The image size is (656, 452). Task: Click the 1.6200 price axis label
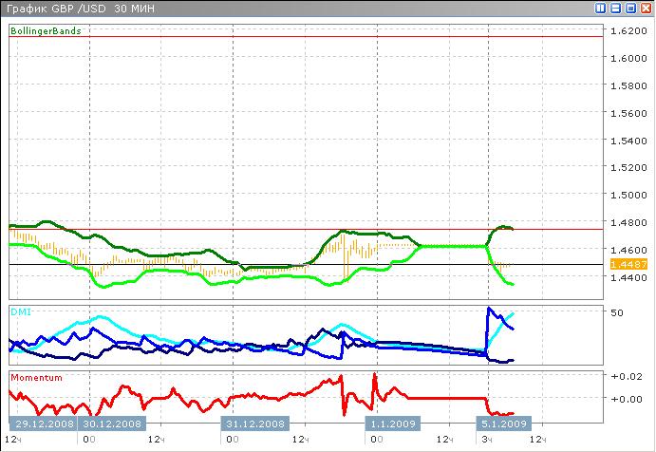[x=628, y=31]
